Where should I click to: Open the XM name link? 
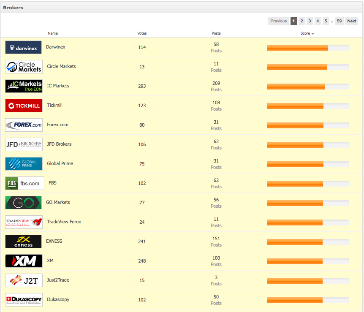(x=50, y=260)
